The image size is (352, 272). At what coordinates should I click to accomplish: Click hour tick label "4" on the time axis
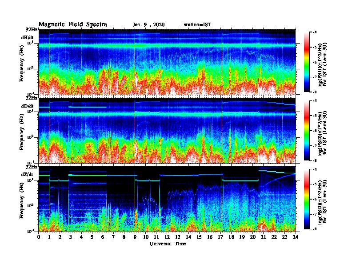[x=81, y=237]
